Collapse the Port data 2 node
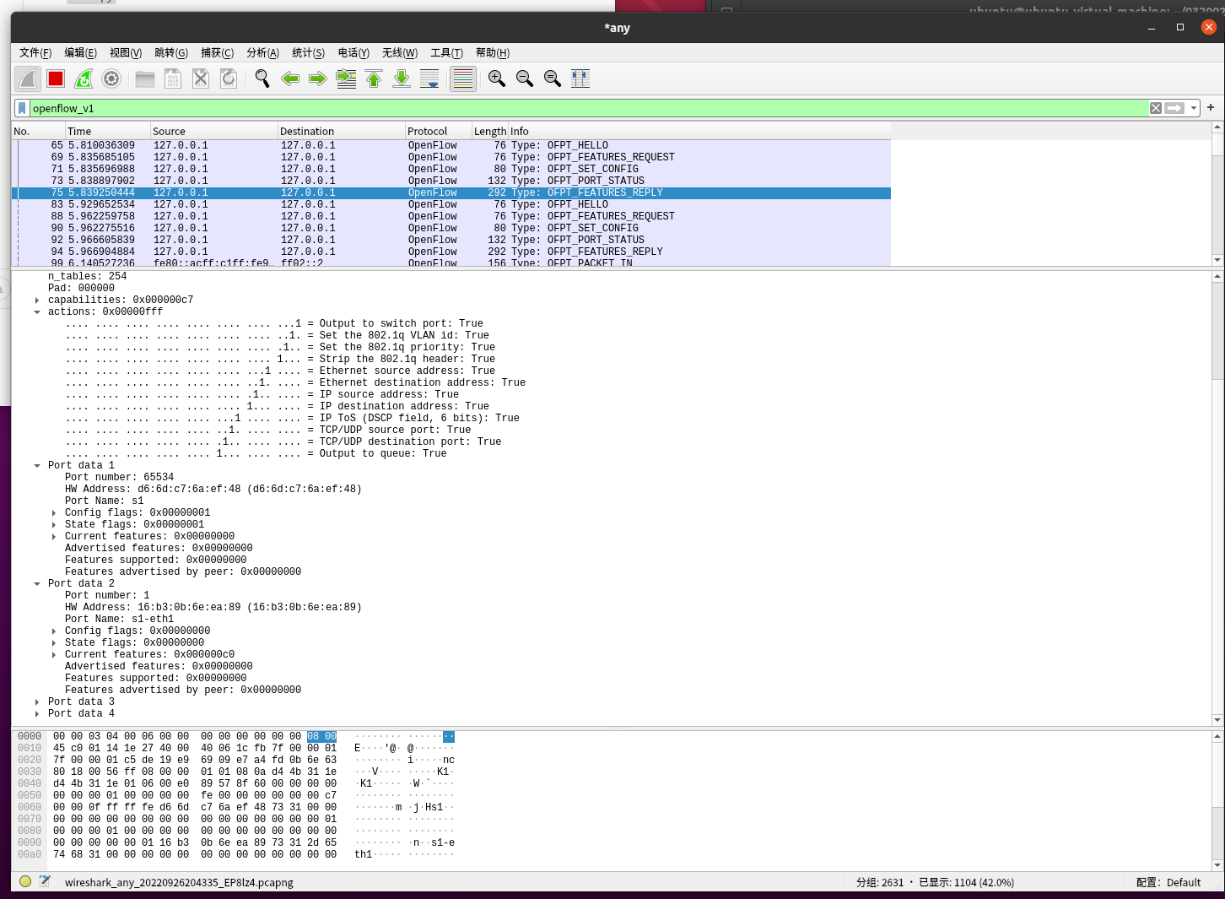The height and width of the screenshot is (899, 1225). pos(37,583)
